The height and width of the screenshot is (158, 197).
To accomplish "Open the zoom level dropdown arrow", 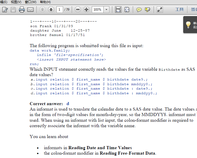I will [x=106, y=10].
